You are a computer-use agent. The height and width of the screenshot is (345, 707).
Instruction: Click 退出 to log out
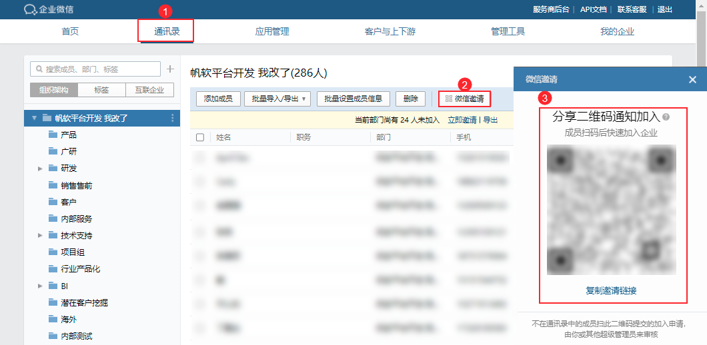665,9
